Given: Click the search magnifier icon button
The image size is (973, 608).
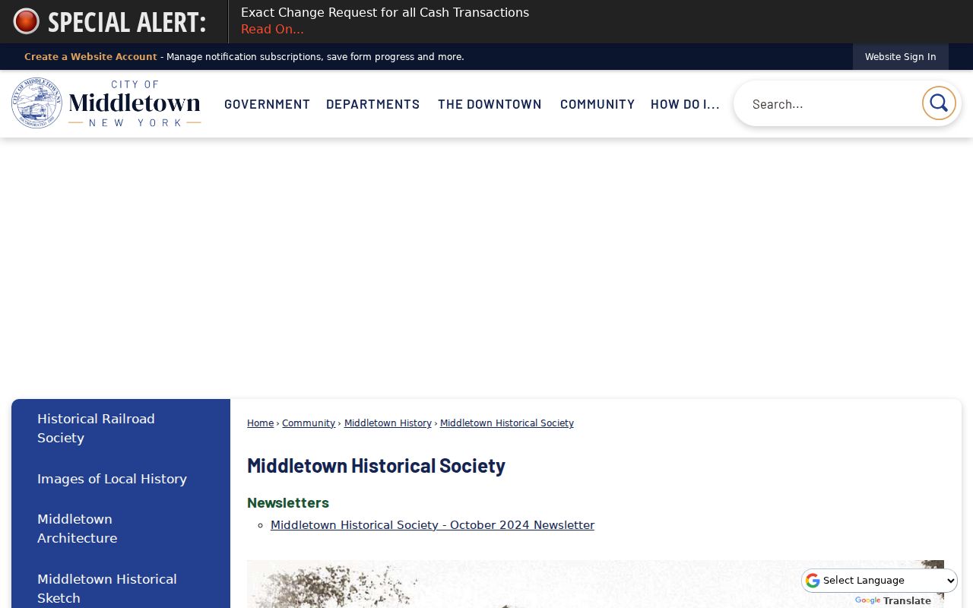Looking at the screenshot, I should pos(939,103).
